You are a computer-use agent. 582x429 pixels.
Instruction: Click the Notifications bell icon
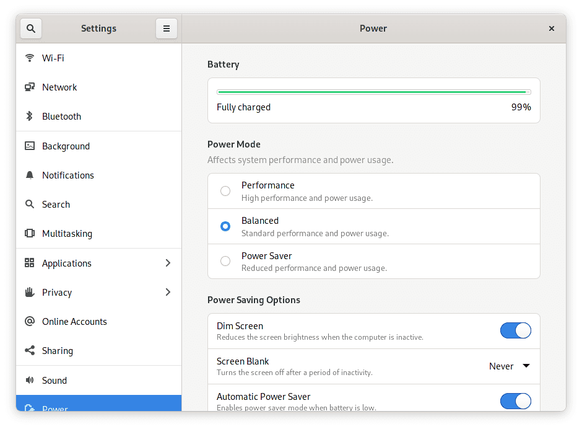pos(29,175)
